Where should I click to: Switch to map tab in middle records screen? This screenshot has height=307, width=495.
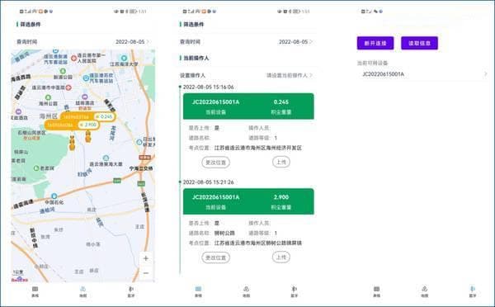click(246, 292)
